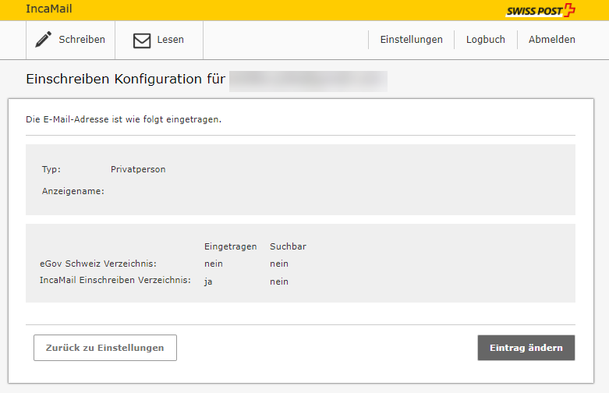The width and height of the screenshot is (609, 393).
Task: Open the Schreiben text label
Action: (82, 40)
